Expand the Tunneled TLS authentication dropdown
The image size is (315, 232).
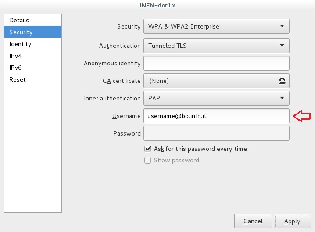click(216, 46)
